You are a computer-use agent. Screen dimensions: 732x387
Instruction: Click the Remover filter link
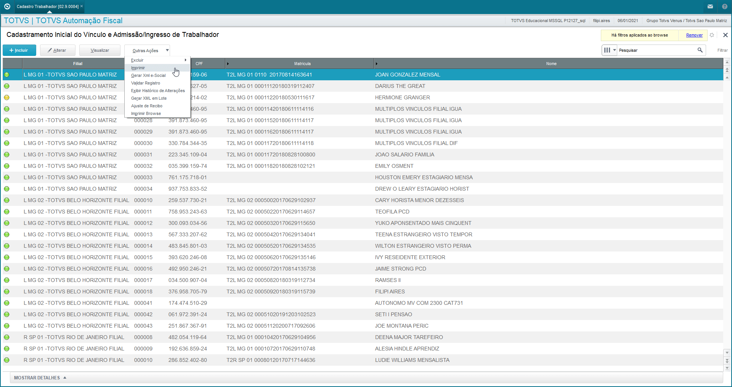pyautogui.click(x=694, y=35)
